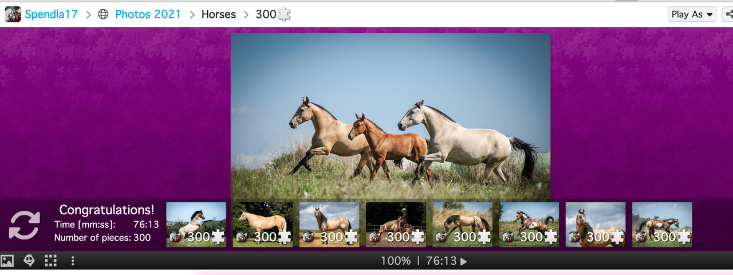Open the last dusty running horses thumbnail
The width and height of the screenshot is (733, 275).
(x=662, y=225)
